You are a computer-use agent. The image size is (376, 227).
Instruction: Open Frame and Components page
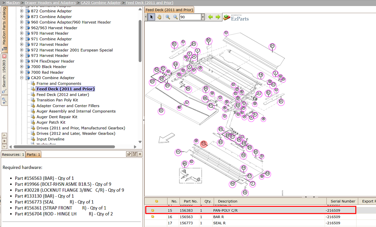click(x=59, y=83)
